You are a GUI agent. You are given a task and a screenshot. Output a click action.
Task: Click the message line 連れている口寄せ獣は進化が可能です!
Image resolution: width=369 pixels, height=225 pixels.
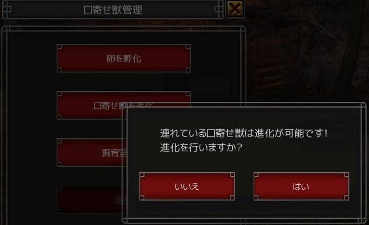(x=244, y=133)
